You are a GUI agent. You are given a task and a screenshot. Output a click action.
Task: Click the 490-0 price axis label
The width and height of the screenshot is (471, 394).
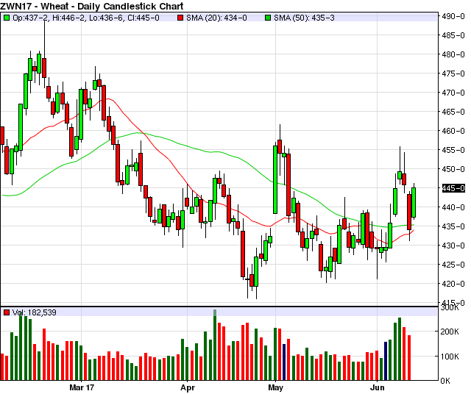453,16
